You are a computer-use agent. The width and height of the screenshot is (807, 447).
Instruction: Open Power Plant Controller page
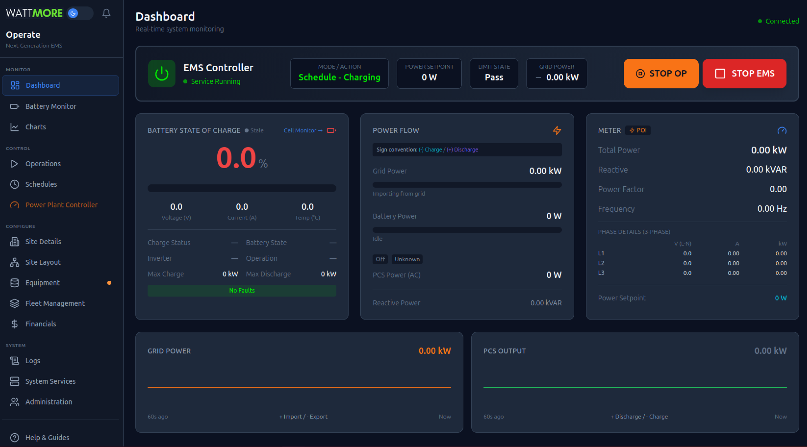point(61,205)
